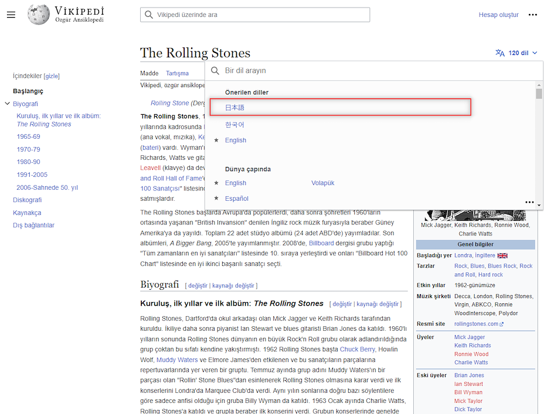Open the Muddy Waters link

point(177,360)
